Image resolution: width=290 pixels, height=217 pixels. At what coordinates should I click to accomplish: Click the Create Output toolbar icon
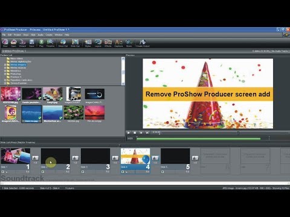coord(143,42)
